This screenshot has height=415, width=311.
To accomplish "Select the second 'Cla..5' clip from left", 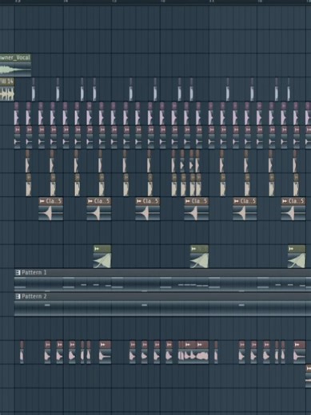I will click(x=99, y=209).
